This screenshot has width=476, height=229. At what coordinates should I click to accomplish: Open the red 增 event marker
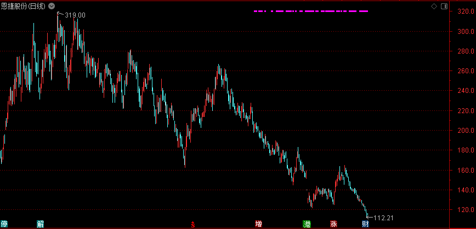[x=258, y=224]
